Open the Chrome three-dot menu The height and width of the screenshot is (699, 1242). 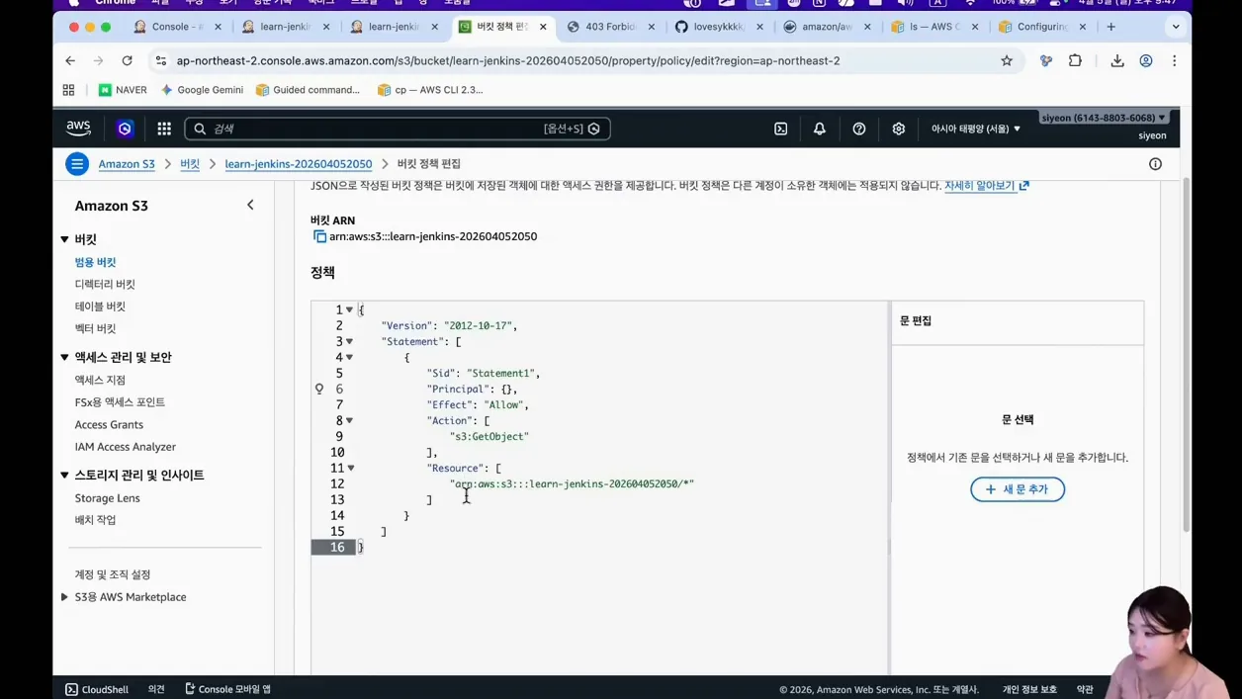click(1175, 60)
